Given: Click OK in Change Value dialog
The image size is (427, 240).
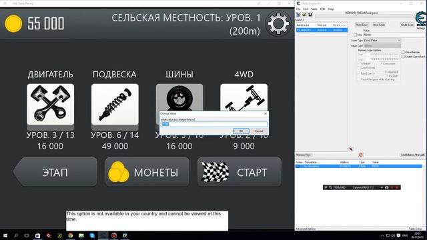Looking at the screenshot, I should tap(241, 131).
